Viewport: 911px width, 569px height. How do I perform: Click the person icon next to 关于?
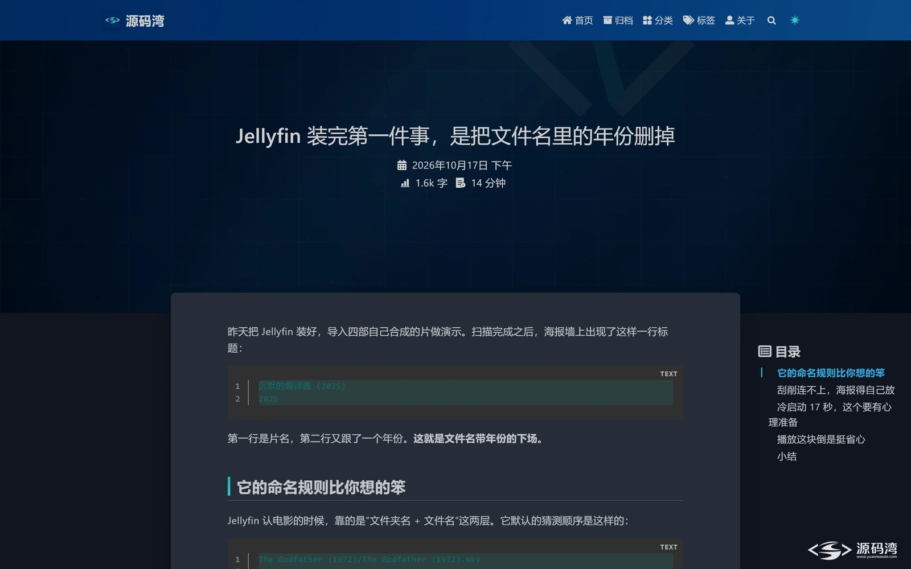[x=729, y=20]
